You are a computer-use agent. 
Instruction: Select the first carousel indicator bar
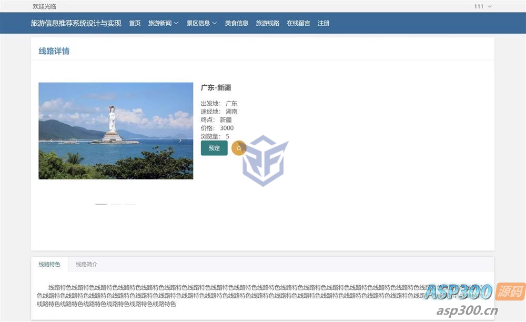(101, 204)
